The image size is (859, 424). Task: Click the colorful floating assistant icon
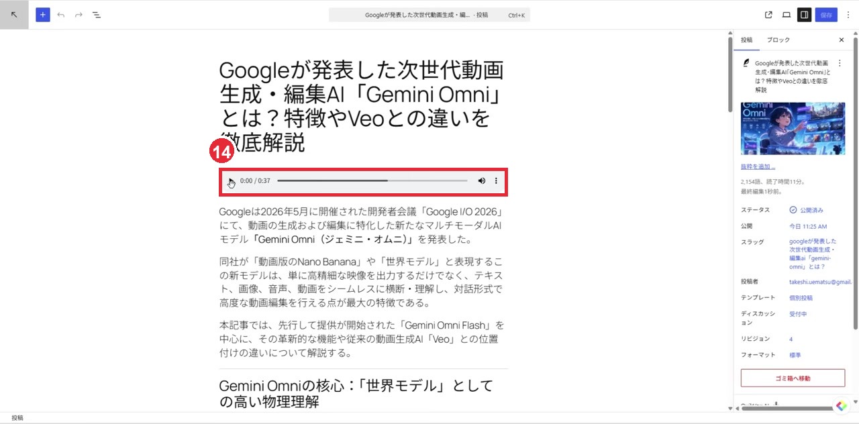(x=841, y=406)
